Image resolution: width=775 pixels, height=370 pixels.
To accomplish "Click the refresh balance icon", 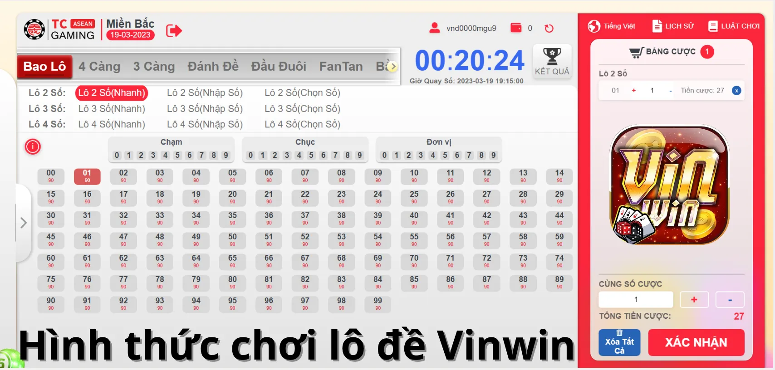I will click(x=549, y=28).
